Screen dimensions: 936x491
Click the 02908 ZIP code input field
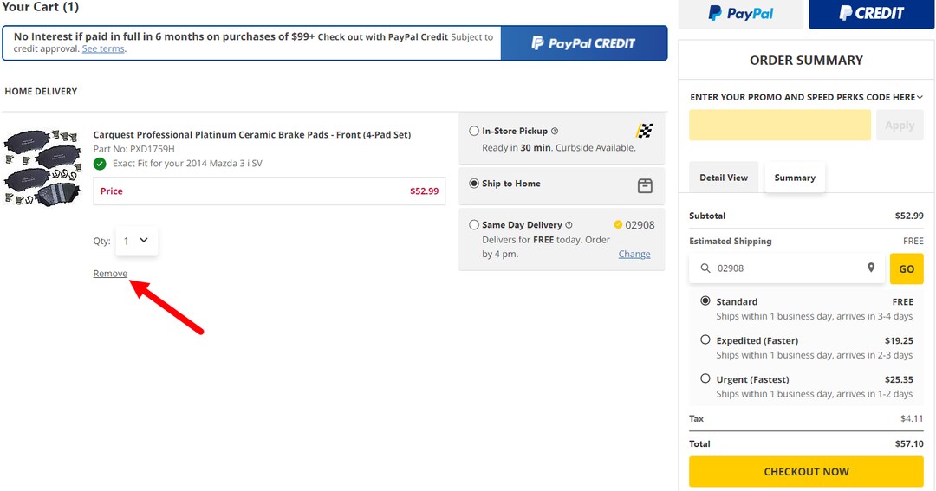tap(787, 268)
